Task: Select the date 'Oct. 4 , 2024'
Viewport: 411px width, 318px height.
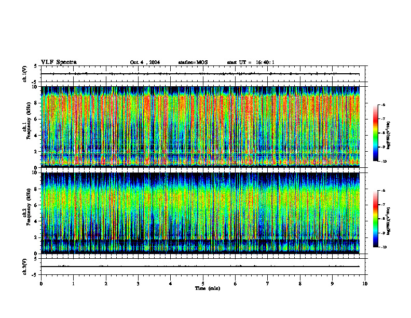Action: tap(145, 62)
